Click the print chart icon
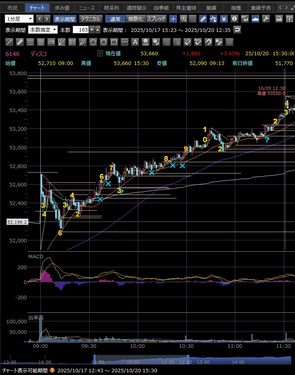The width and height of the screenshot is (295, 375). pos(279,19)
